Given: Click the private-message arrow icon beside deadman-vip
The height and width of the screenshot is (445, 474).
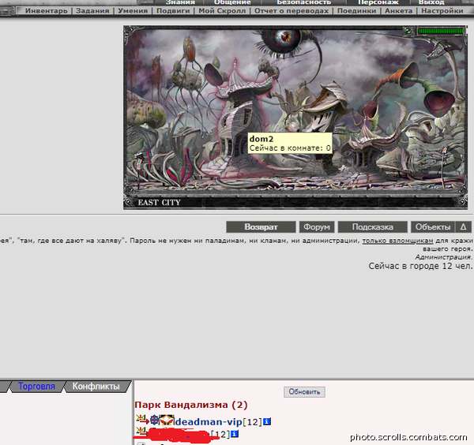Looking at the screenshot, I should 142,420.
